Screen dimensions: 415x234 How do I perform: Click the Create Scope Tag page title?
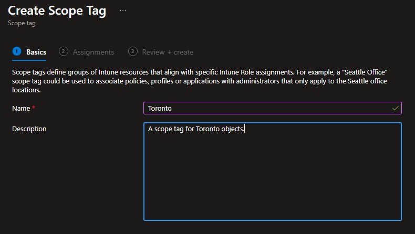click(x=57, y=10)
